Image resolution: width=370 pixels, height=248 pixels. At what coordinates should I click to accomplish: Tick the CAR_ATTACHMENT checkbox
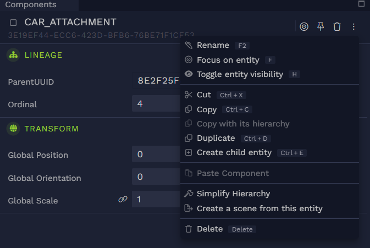pos(13,23)
